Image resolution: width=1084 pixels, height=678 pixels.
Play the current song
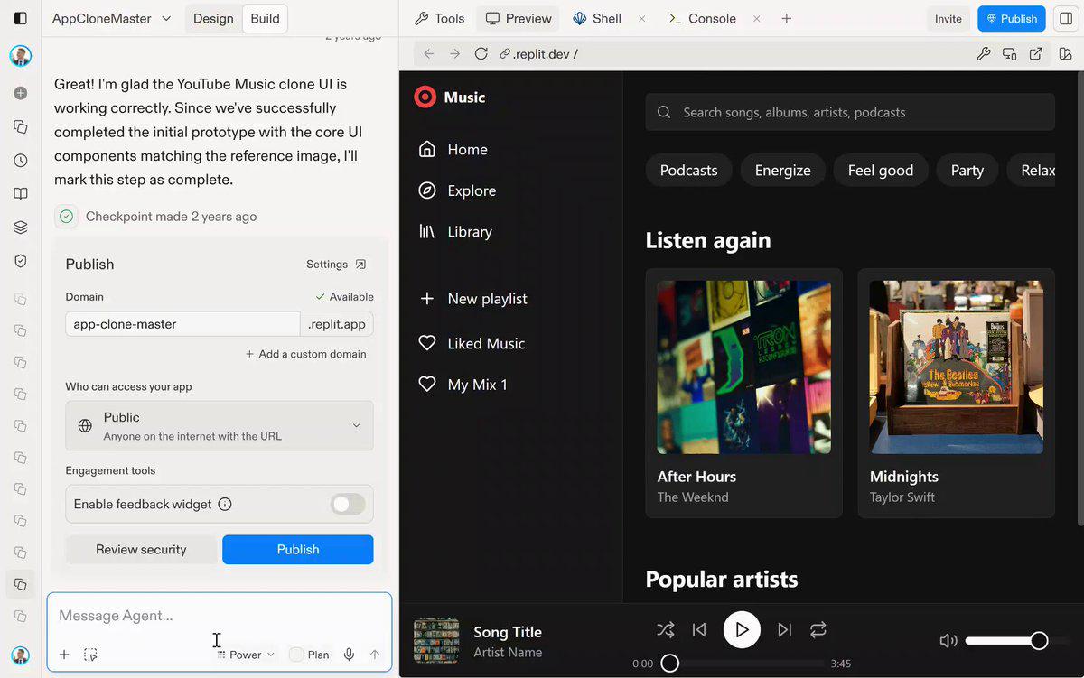tap(742, 630)
